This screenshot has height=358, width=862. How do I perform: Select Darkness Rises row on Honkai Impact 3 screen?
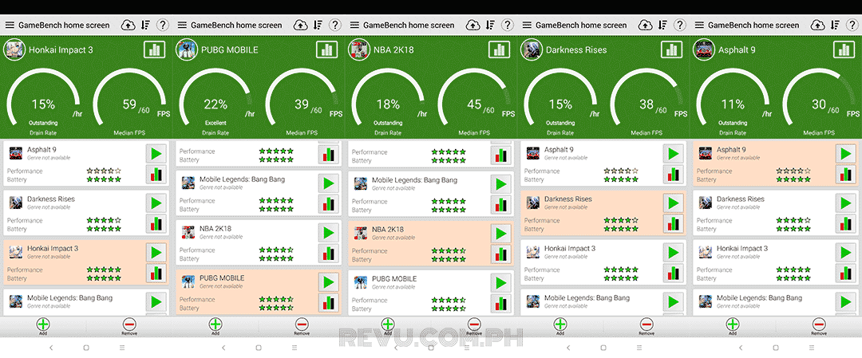86,214
